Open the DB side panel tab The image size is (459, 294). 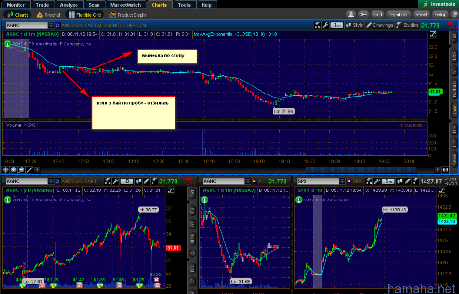pyautogui.click(x=454, y=129)
